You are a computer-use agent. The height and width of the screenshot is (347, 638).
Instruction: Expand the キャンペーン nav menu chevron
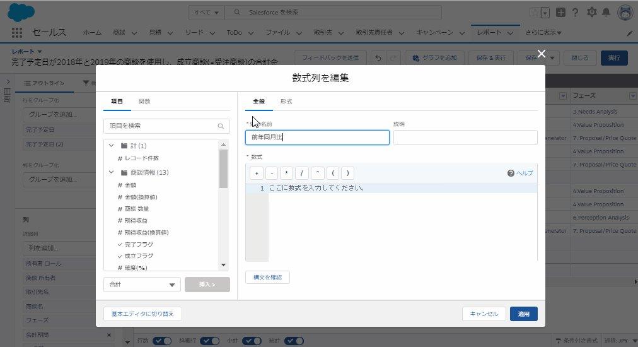[462, 33]
